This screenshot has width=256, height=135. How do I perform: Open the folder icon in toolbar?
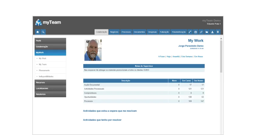[207, 32]
